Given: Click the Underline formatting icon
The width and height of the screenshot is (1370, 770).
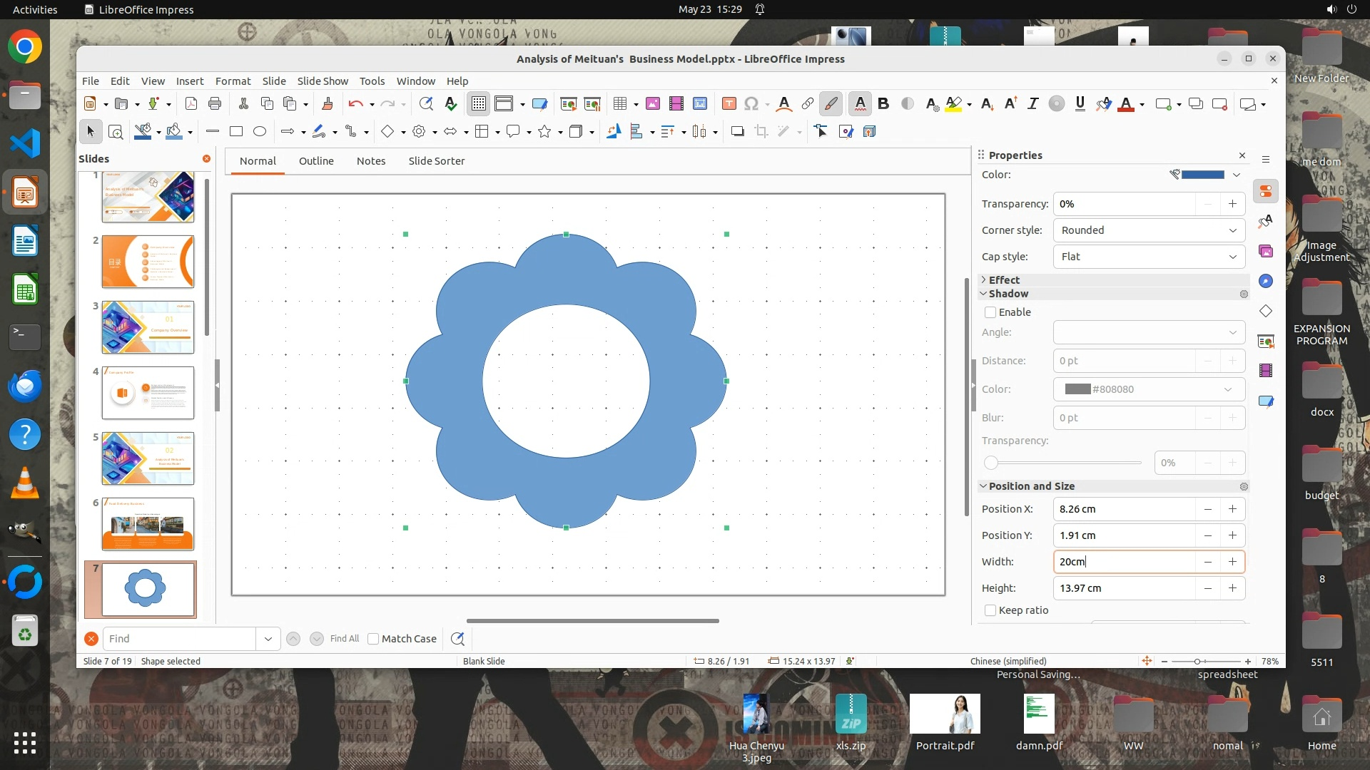Looking at the screenshot, I should [1080, 104].
